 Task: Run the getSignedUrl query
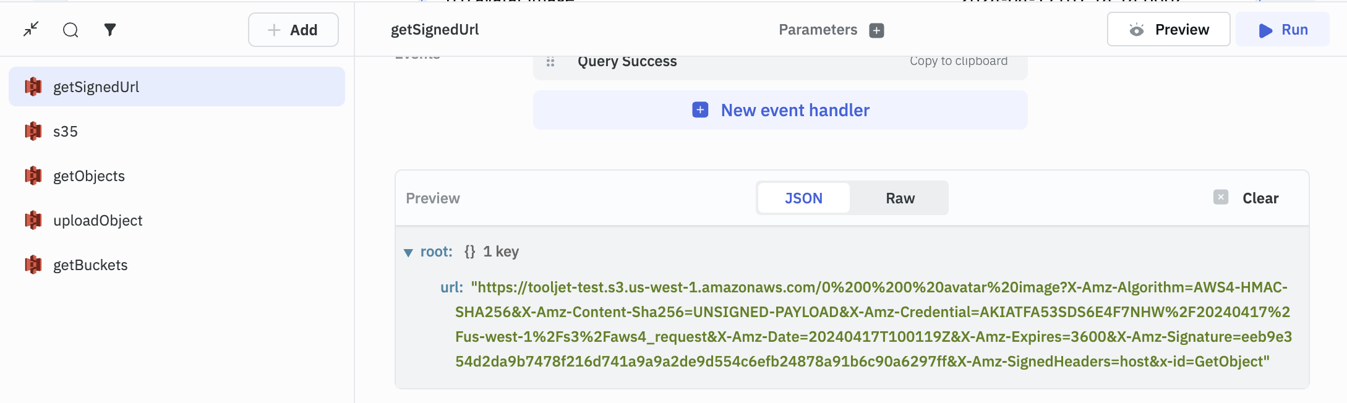coord(1283,30)
